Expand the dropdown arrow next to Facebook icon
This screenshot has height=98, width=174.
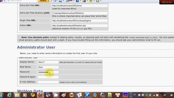click(x=80, y=1)
